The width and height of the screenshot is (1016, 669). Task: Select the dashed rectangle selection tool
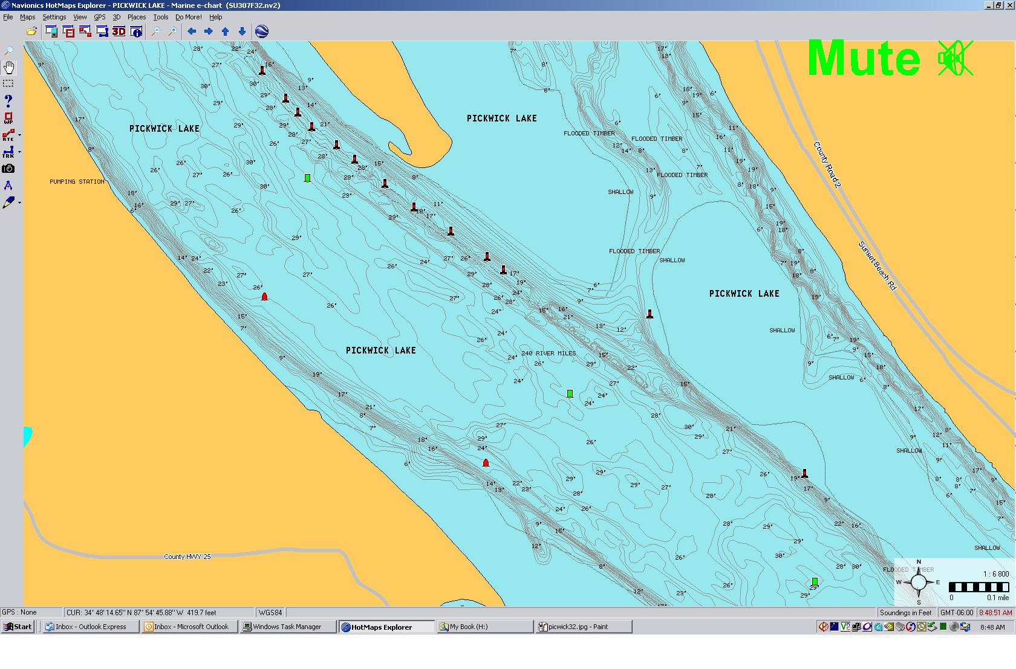(8, 83)
